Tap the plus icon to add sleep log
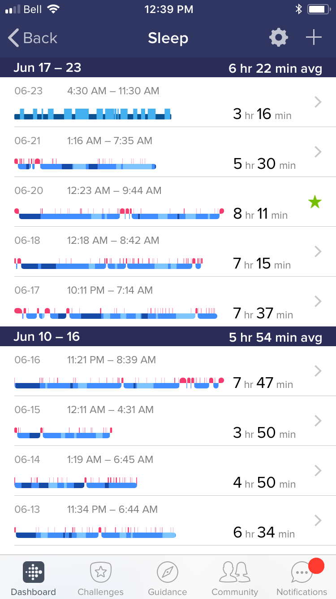 tap(314, 38)
